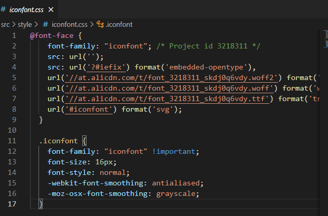This screenshot has width=328, height=216.
Task: Select the iconfont.css tab
Action: (25, 10)
